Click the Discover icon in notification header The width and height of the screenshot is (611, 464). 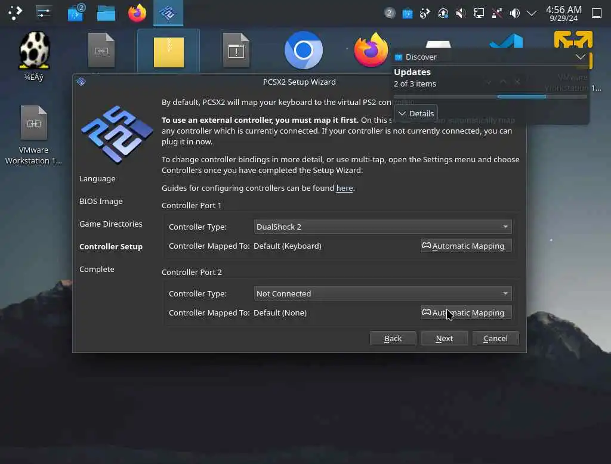coord(398,57)
